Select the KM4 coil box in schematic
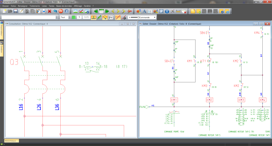272x146 pixels. point(262,100)
